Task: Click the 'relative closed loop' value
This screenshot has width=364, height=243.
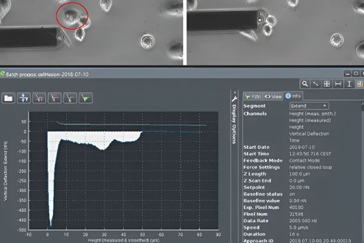Action: (311, 168)
